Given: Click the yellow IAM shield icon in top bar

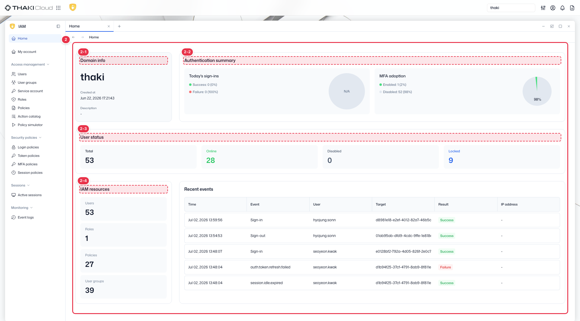Looking at the screenshot, I should (73, 7).
